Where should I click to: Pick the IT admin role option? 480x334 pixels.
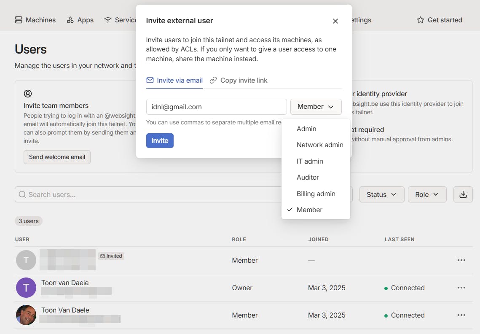pyautogui.click(x=310, y=161)
